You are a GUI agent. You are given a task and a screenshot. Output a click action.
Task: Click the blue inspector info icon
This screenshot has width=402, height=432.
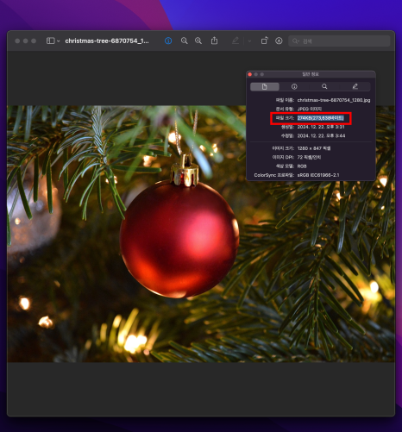[x=168, y=41]
